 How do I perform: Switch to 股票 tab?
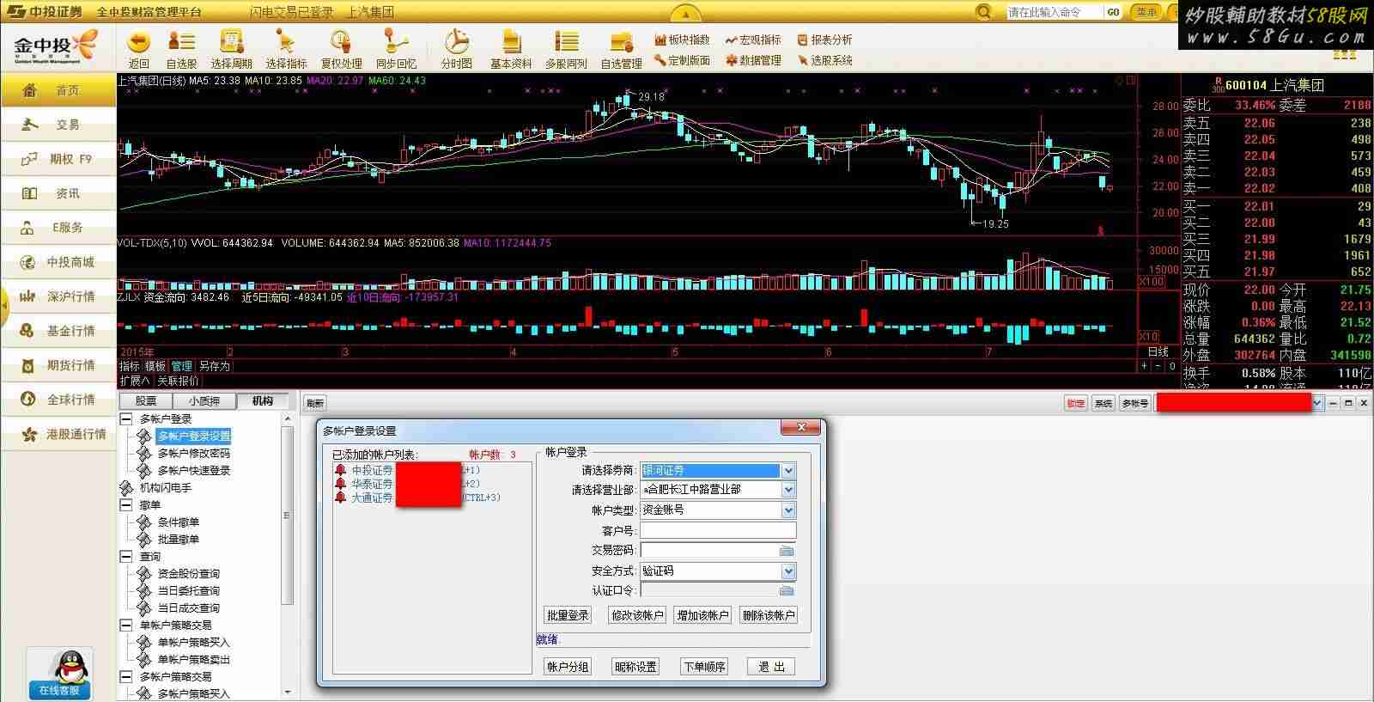pyautogui.click(x=146, y=401)
